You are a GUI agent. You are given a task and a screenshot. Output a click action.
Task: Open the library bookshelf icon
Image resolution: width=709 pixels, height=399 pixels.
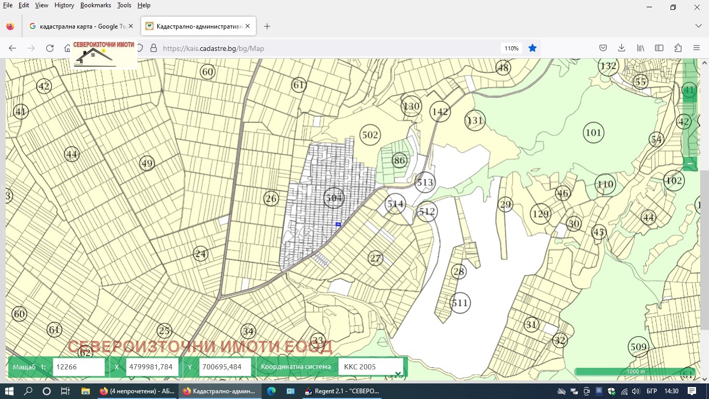(x=640, y=48)
